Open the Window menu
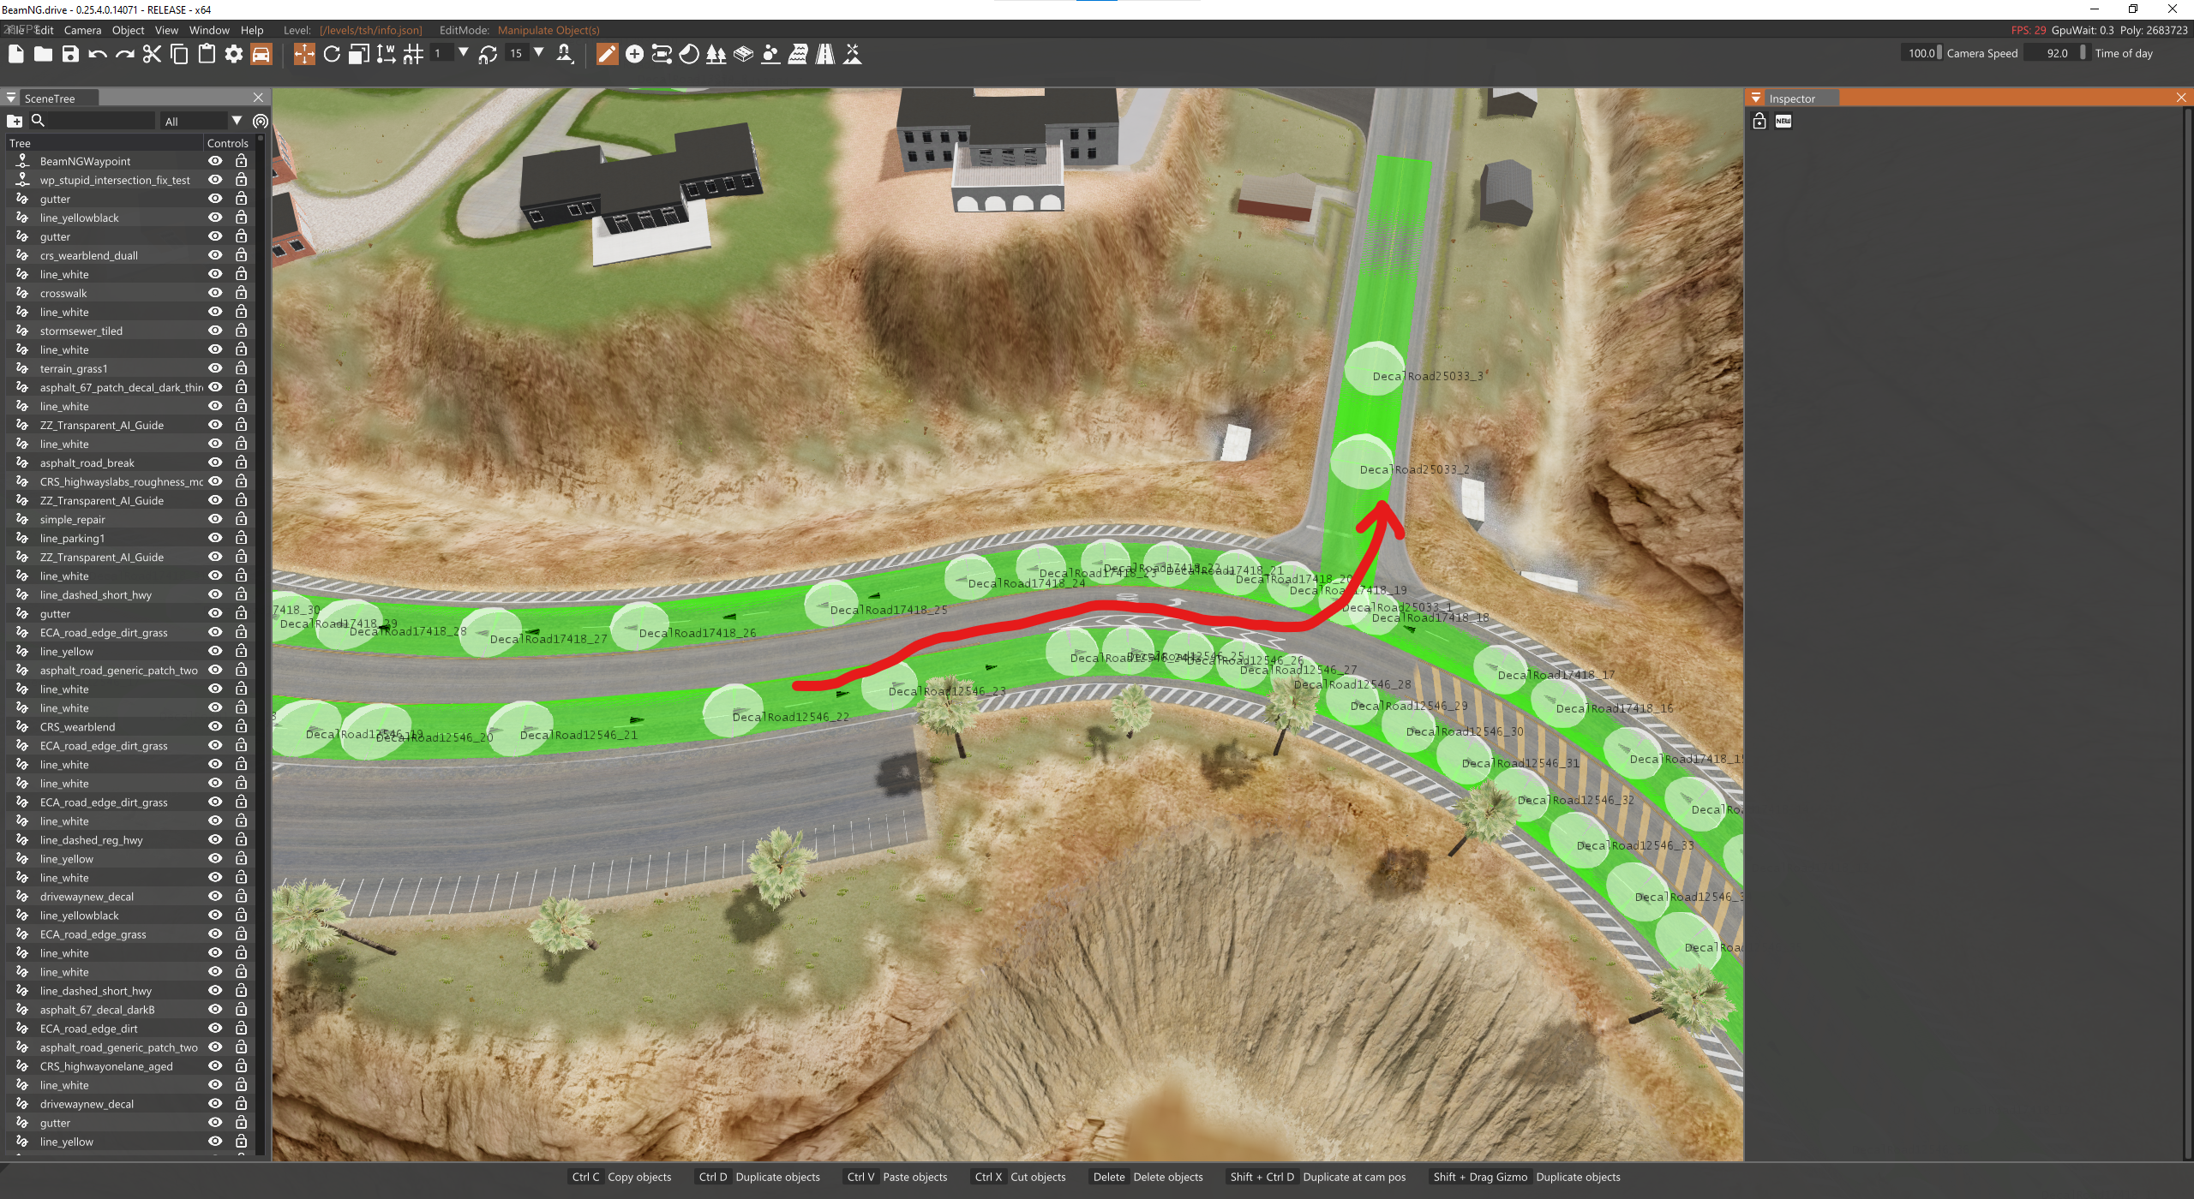The height and width of the screenshot is (1199, 2194). [209, 30]
